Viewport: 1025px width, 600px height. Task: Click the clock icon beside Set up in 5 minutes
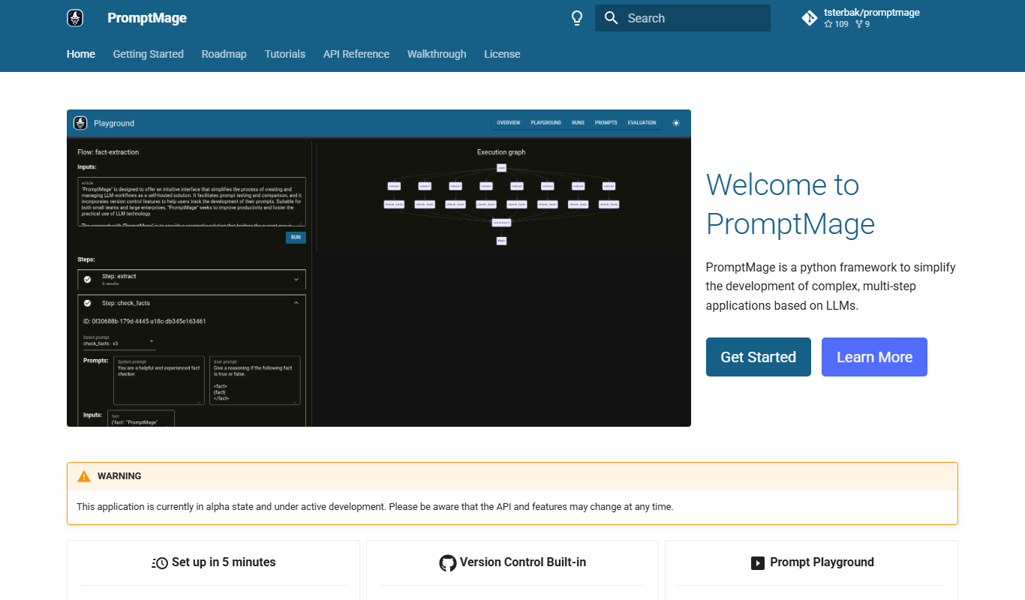160,562
